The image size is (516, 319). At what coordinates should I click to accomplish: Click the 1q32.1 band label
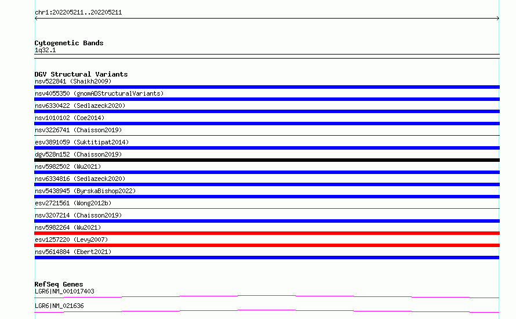click(45, 50)
